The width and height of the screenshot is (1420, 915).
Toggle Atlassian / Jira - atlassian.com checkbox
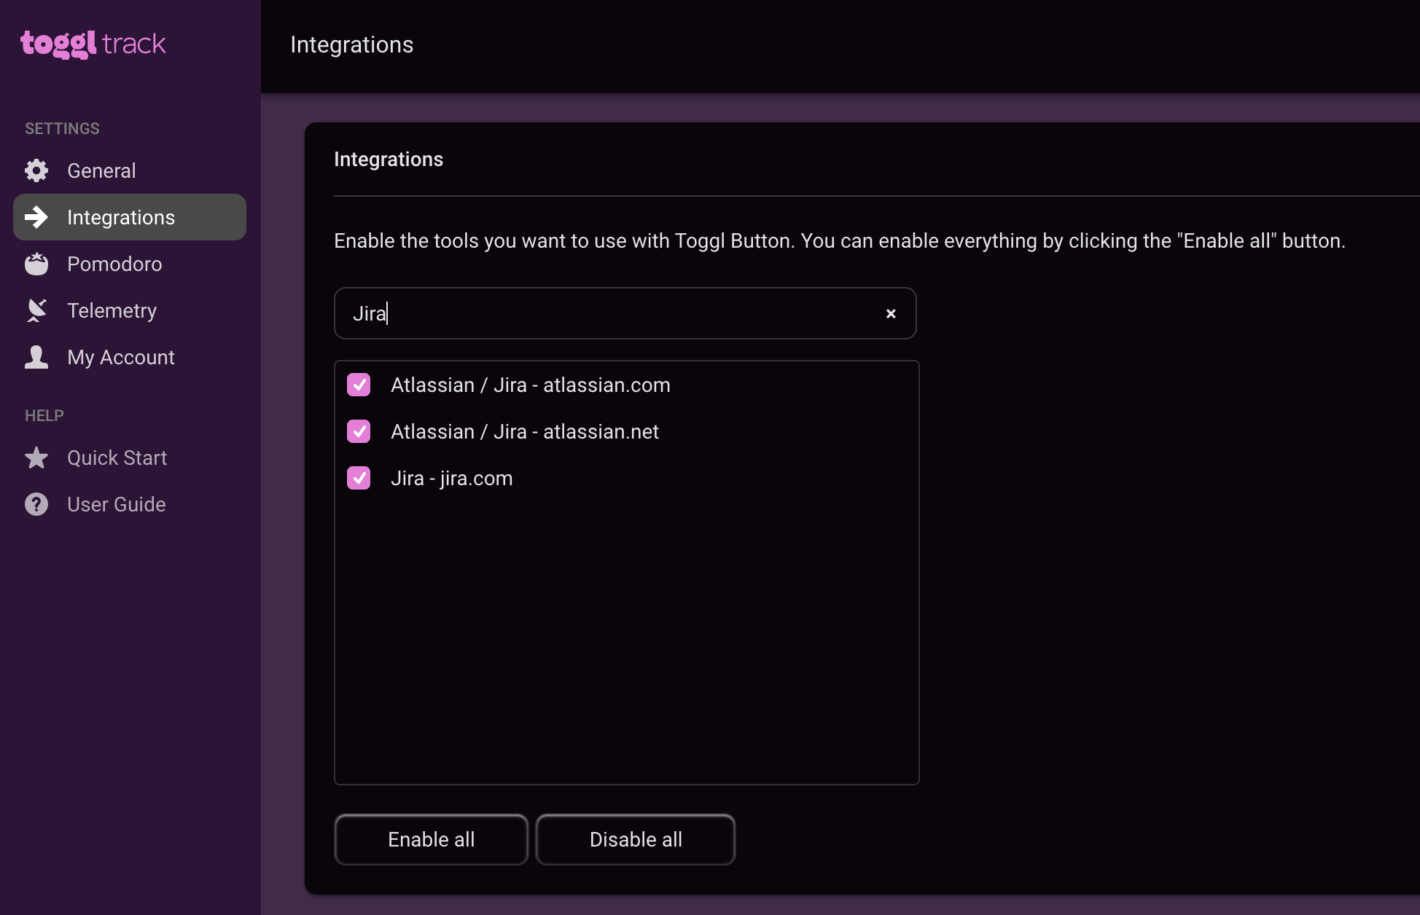pos(359,385)
